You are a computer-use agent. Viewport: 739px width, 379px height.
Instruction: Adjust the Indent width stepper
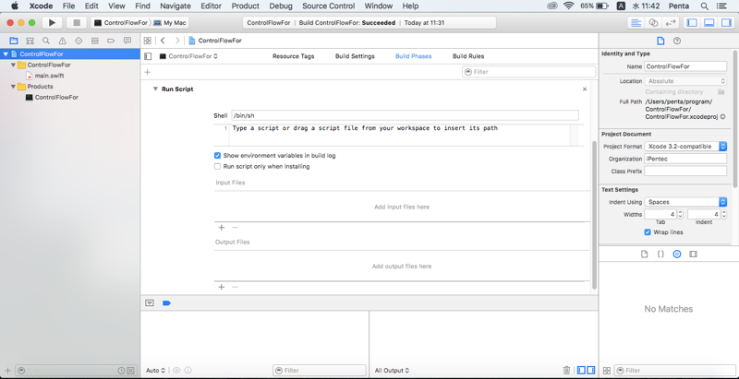tap(723, 215)
